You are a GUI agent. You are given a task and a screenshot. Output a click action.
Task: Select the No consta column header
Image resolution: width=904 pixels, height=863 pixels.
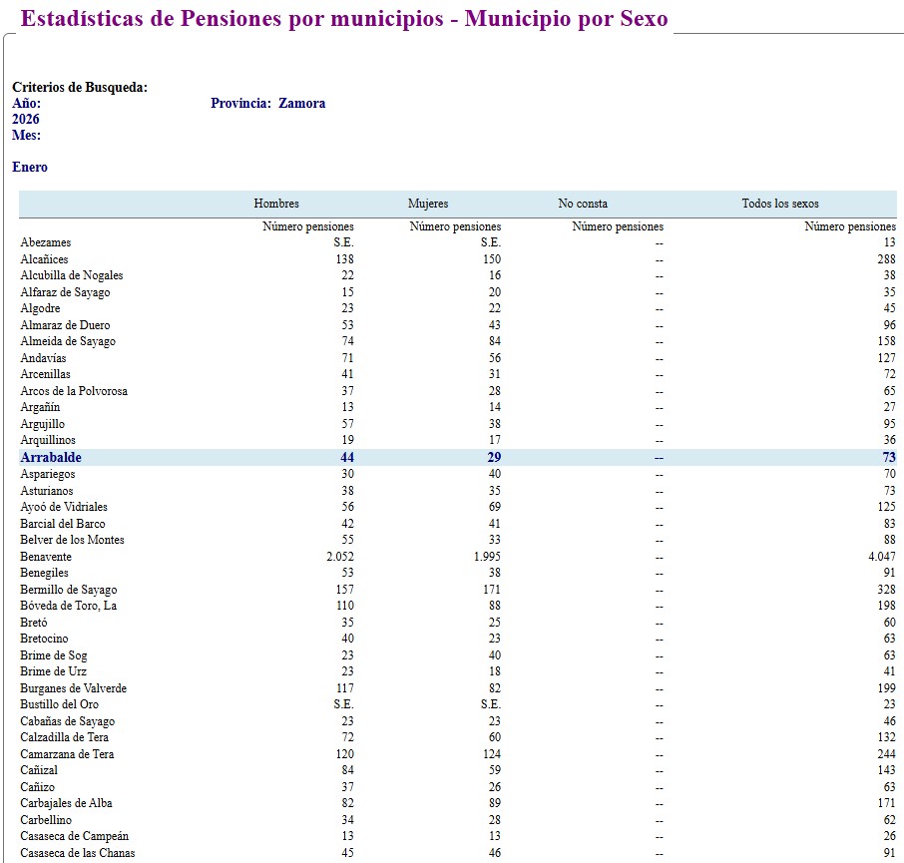click(583, 204)
